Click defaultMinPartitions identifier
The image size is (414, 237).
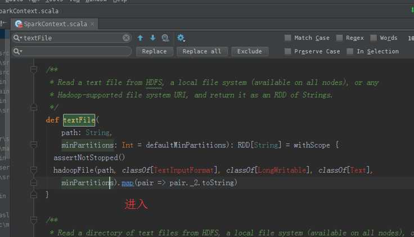click(186, 145)
